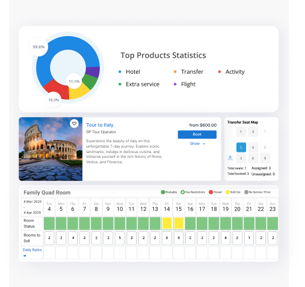Screen dimensions: 305x287
Task: Click the green segment of donut chart
Action: pyautogui.click(x=90, y=82)
